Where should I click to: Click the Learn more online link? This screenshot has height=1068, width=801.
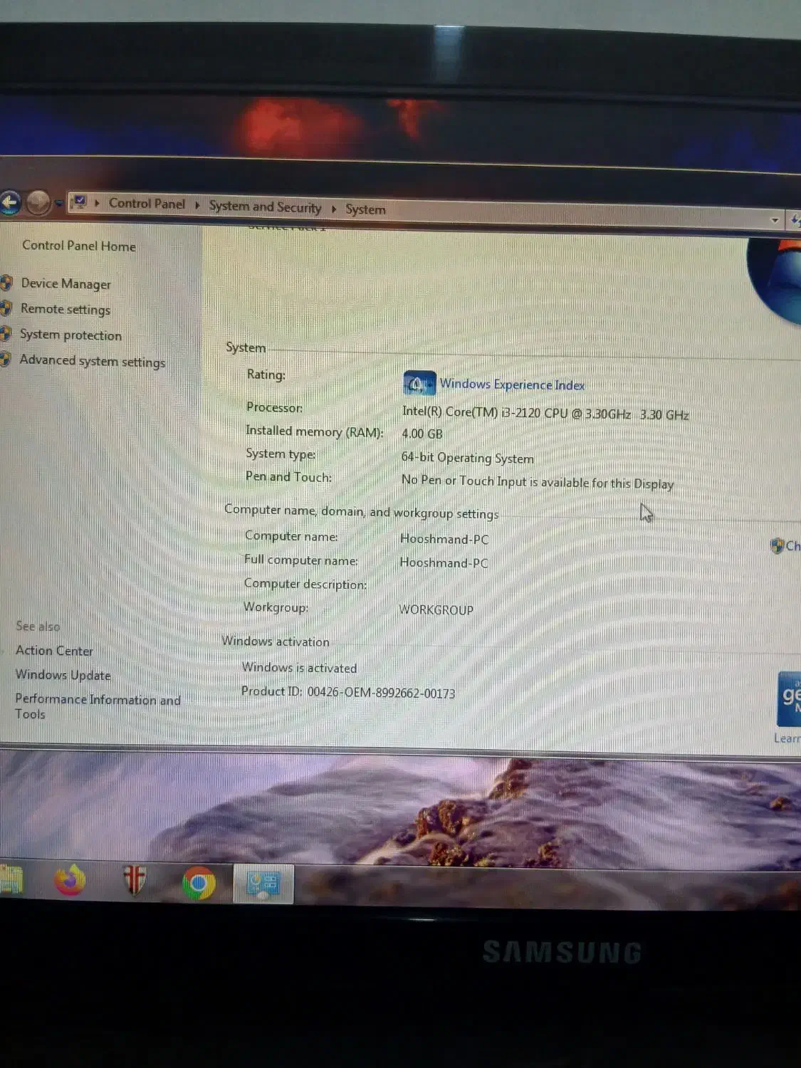[x=787, y=738]
